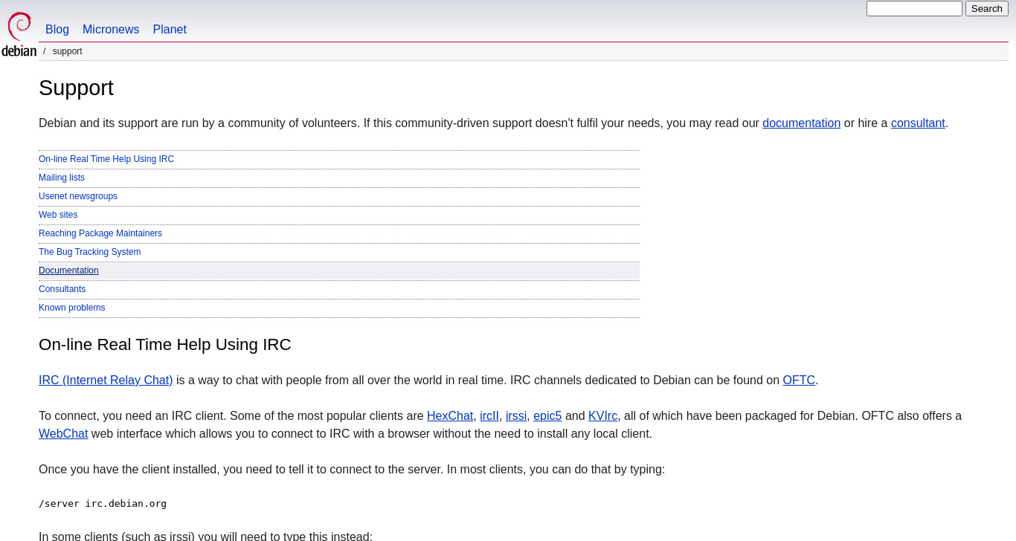This screenshot has height=541, width=1016.
Task: Click the '/server irc.debian.org' command text
Action: coord(103,504)
